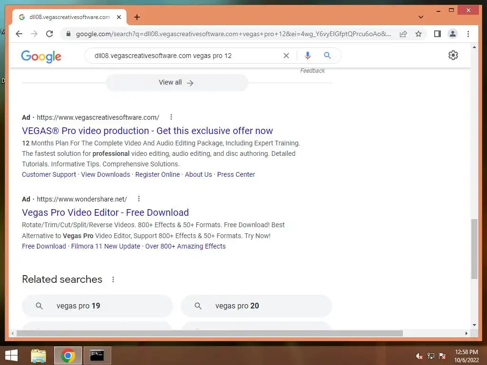Screen dimensions: 487x365
Task: Open View Downloads sitelink
Action: coord(106,174)
